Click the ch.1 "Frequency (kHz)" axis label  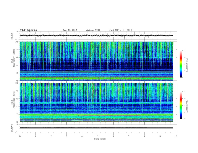(x=14, y=58)
